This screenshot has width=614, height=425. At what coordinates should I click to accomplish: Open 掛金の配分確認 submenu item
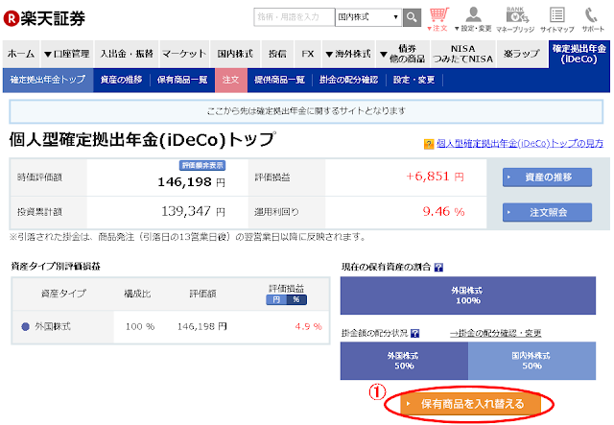point(348,80)
